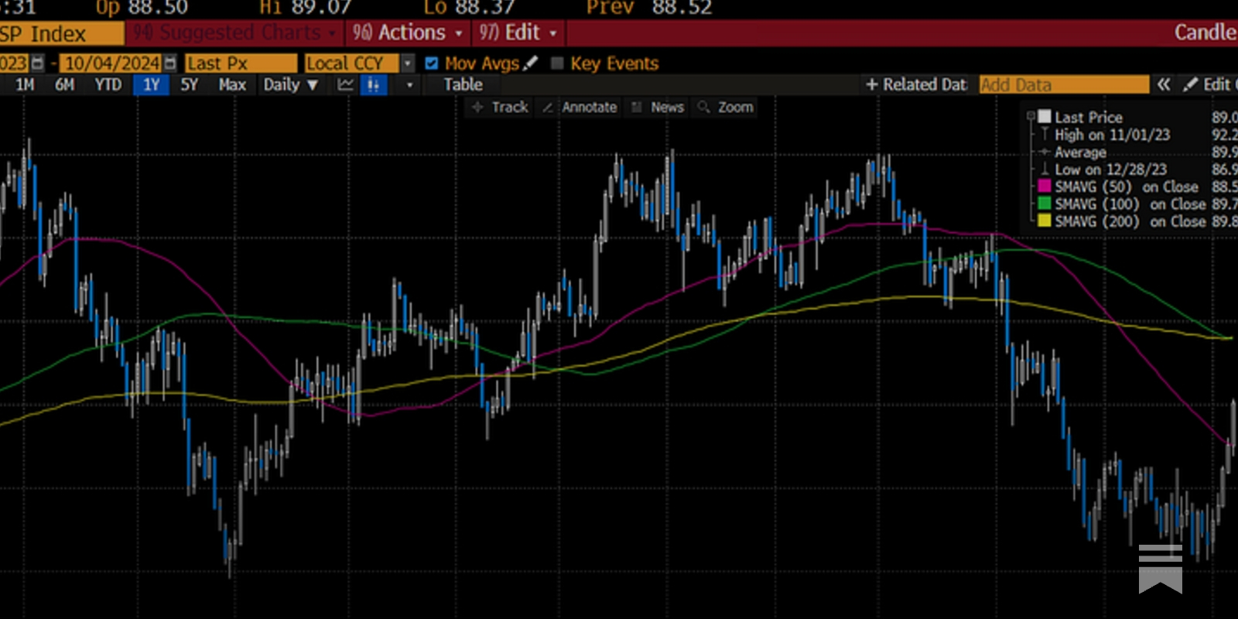Select 'Low on 12/28/23' legend entry
Viewport: 1238px width, 619px height.
[1110, 169]
